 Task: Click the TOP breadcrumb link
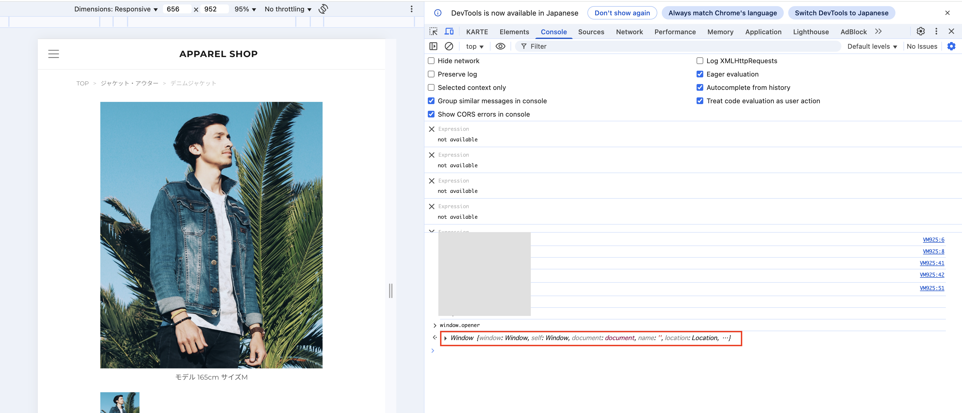pos(82,83)
